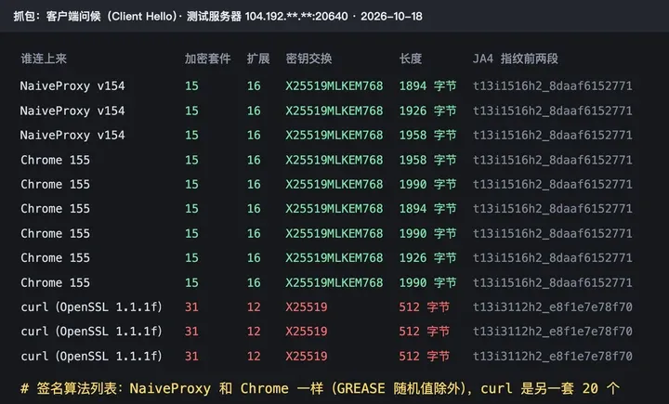Click JA4 fingerprint in NaiveProxy 1894 字节 row
The width and height of the screenshot is (669, 404).
point(553,85)
